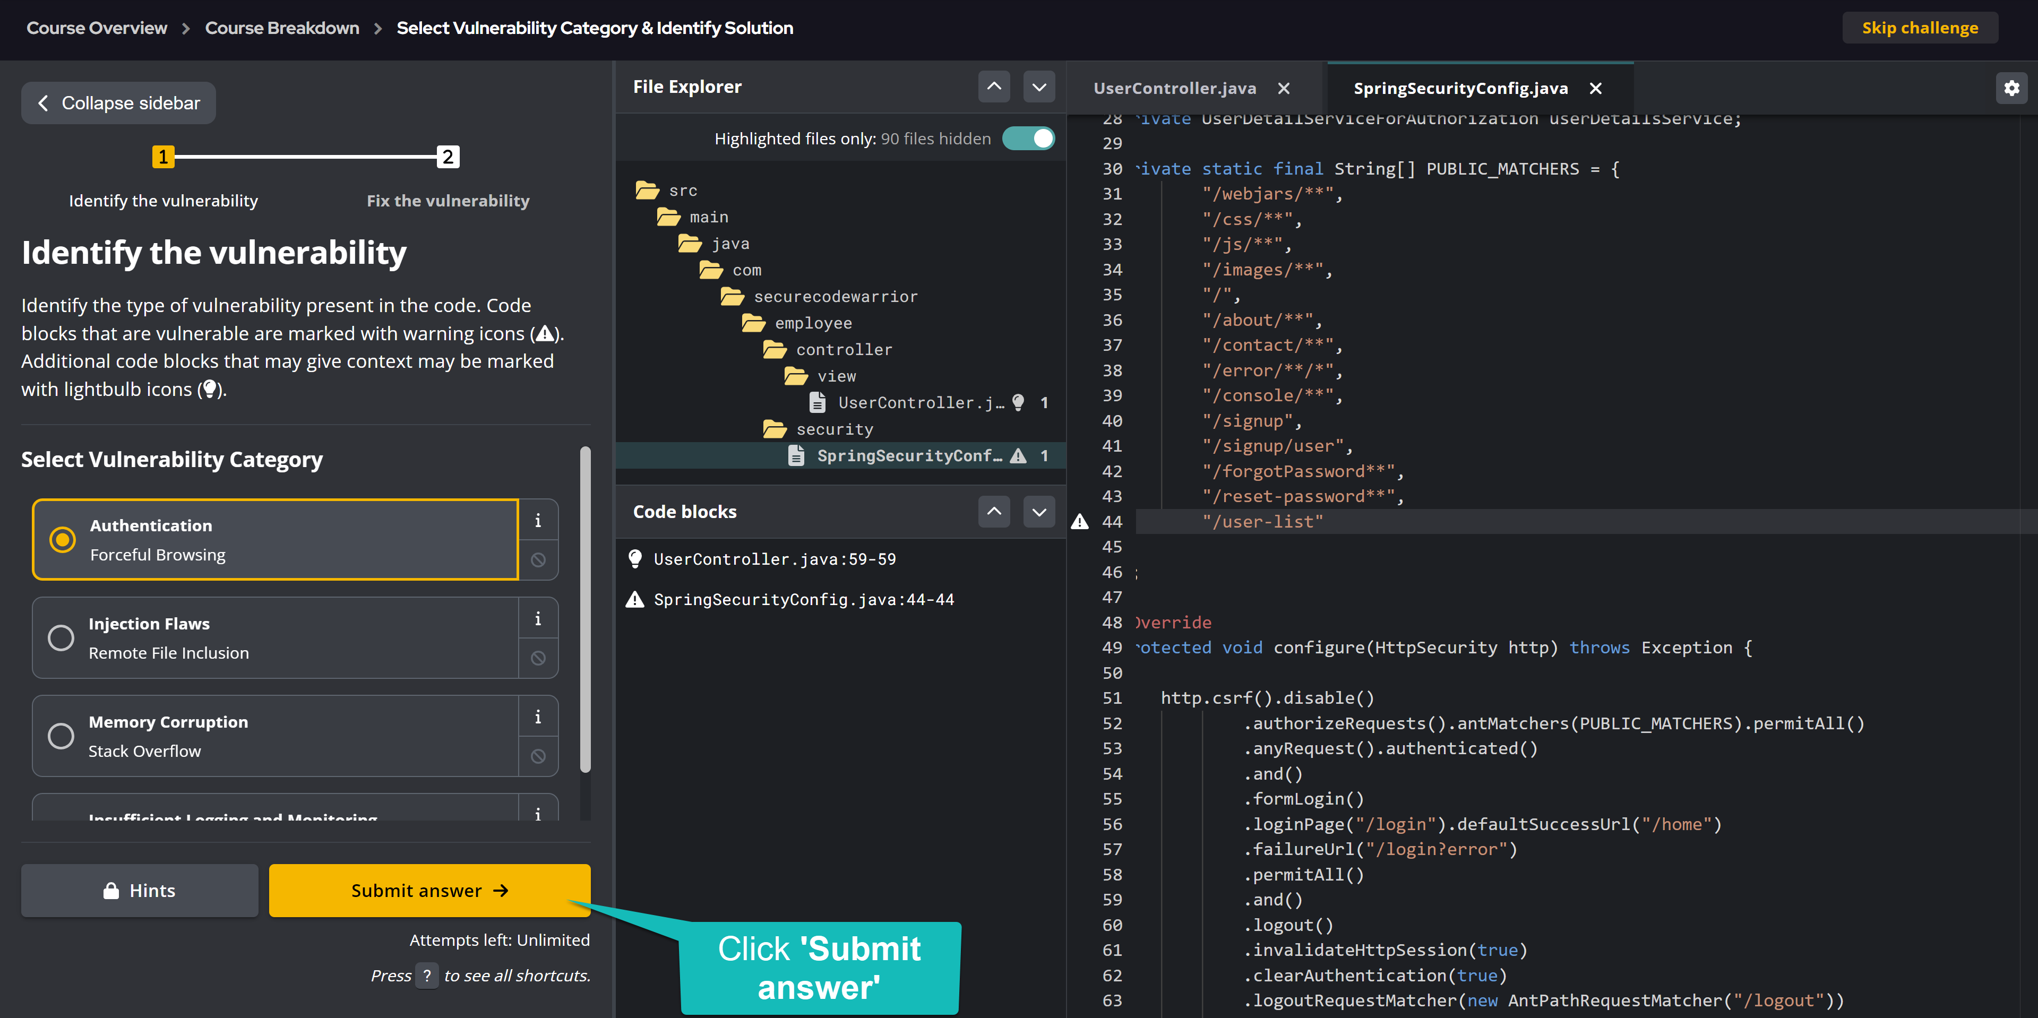Viewport: 2038px width, 1018px height.
Task: Collapse File Explorer with up chevron
Action: (x=994, y=87)
